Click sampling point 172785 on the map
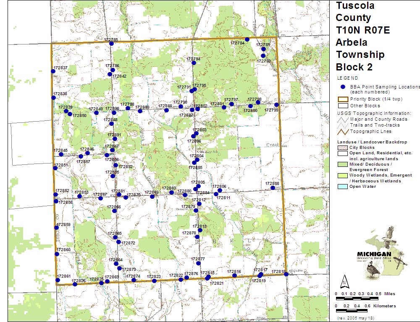 coord(111,44)
